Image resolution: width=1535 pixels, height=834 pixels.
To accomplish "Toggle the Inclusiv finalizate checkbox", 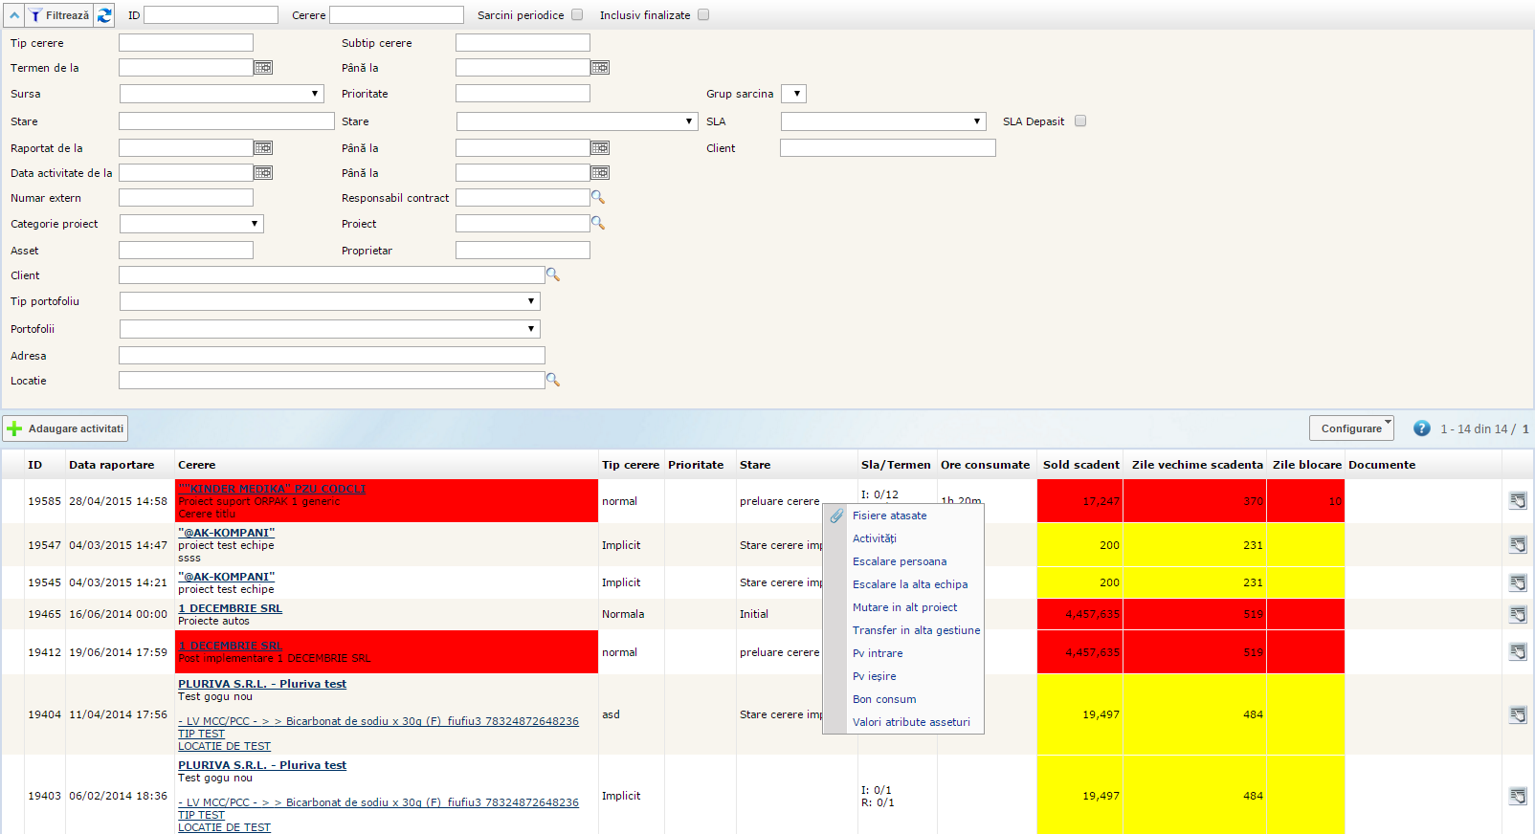I will (x=703, y=15).
